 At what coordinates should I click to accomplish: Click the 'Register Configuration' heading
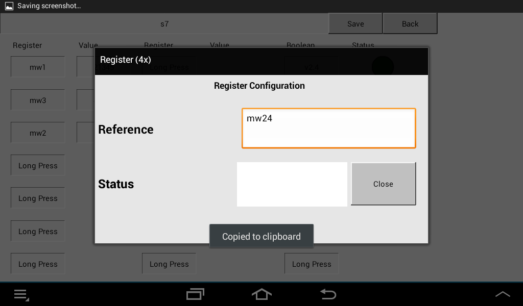[259, 86]
